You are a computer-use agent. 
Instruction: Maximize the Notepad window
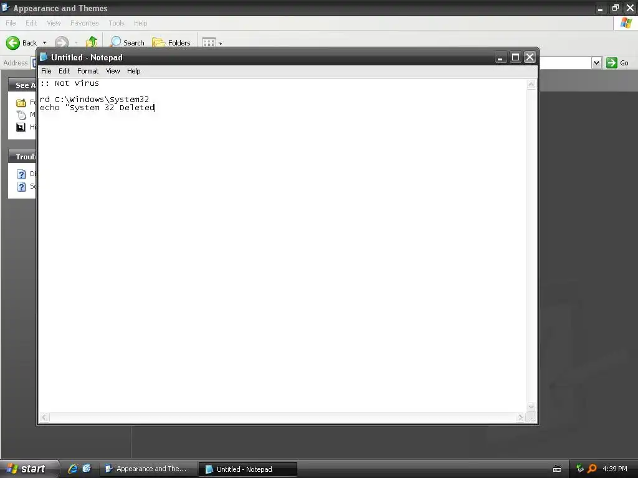coord(515,57)
